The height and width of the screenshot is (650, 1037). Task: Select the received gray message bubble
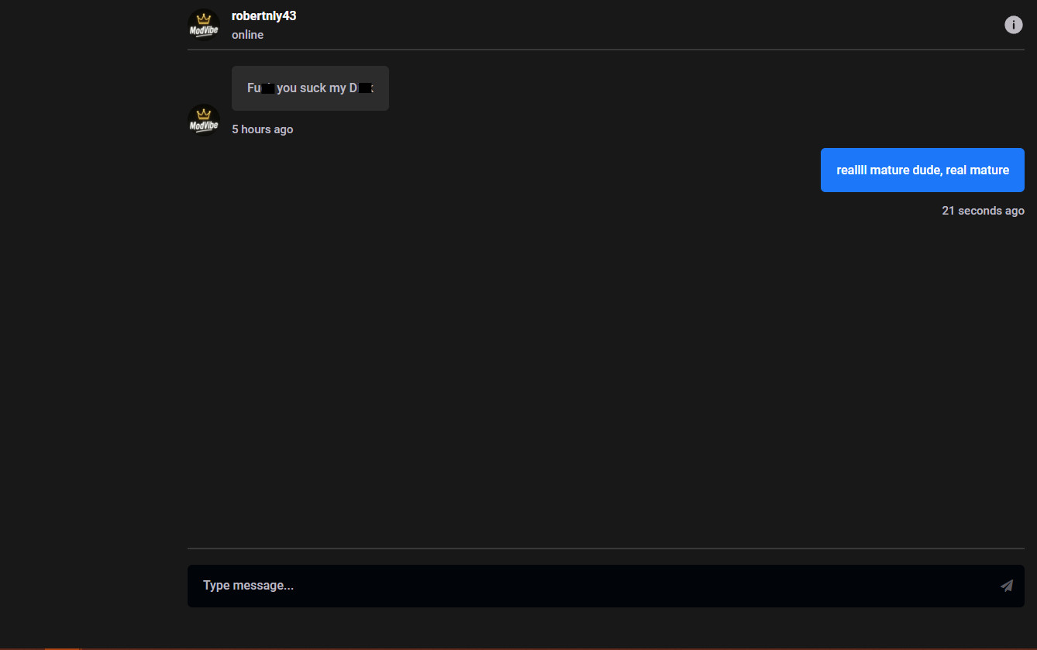point(310,88)
